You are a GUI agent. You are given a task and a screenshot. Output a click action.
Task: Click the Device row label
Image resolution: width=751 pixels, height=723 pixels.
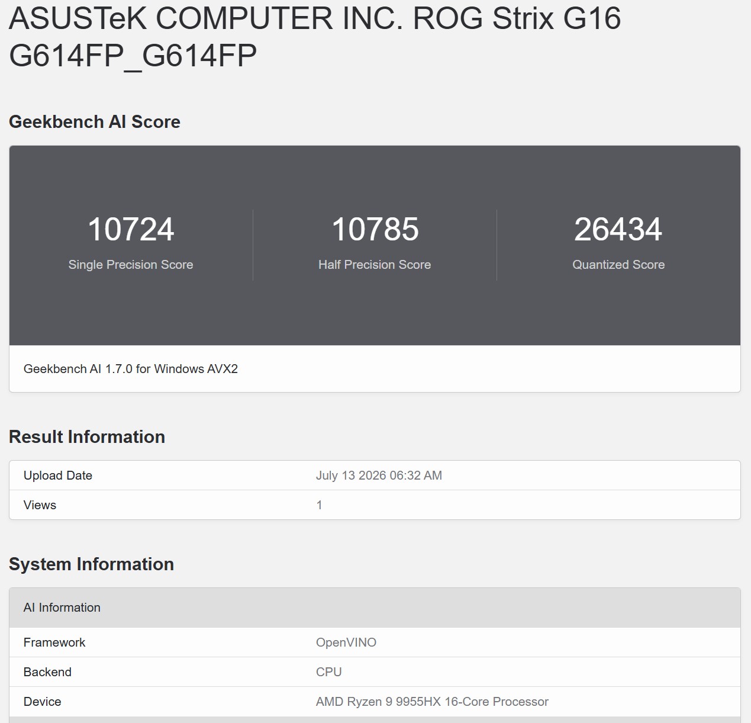click(43, 702)
